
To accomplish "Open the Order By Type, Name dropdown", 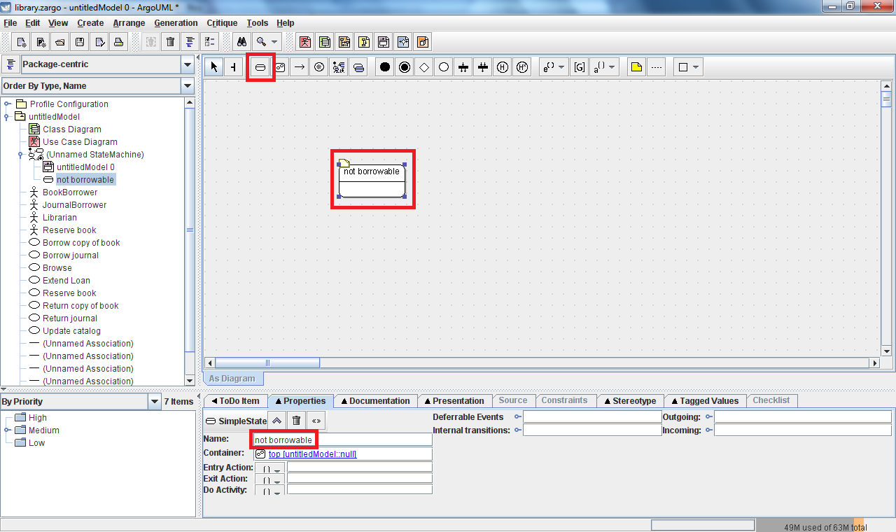I will pyautogui.click(x=187, y=86).
